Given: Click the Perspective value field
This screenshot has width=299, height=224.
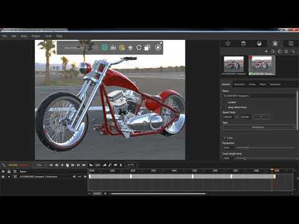Looking at the screenshot, I should (228, 147).
